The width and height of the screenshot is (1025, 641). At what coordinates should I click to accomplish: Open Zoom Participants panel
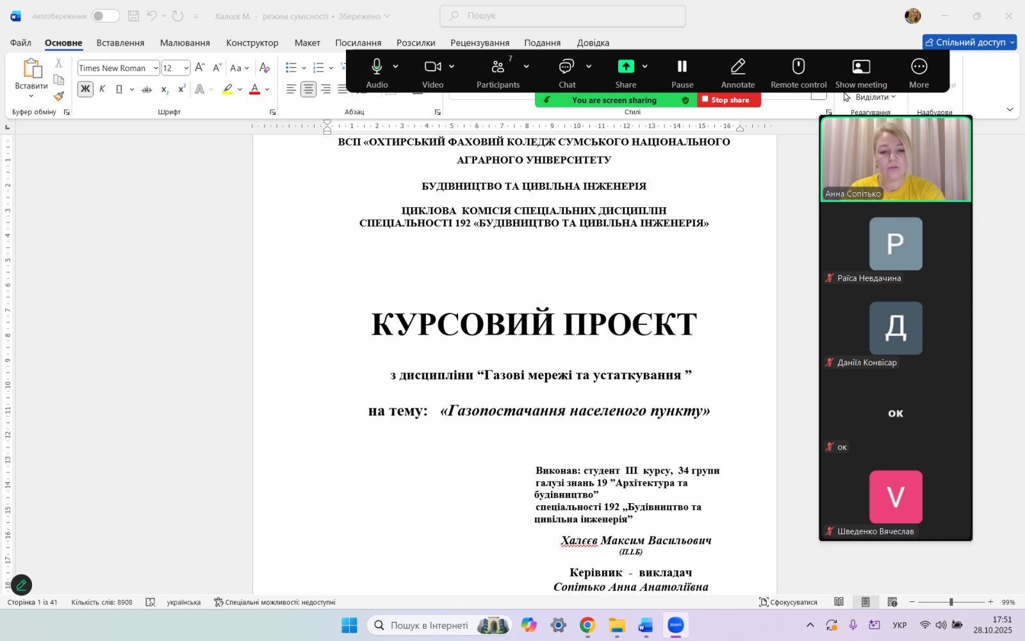click(498, 73)
